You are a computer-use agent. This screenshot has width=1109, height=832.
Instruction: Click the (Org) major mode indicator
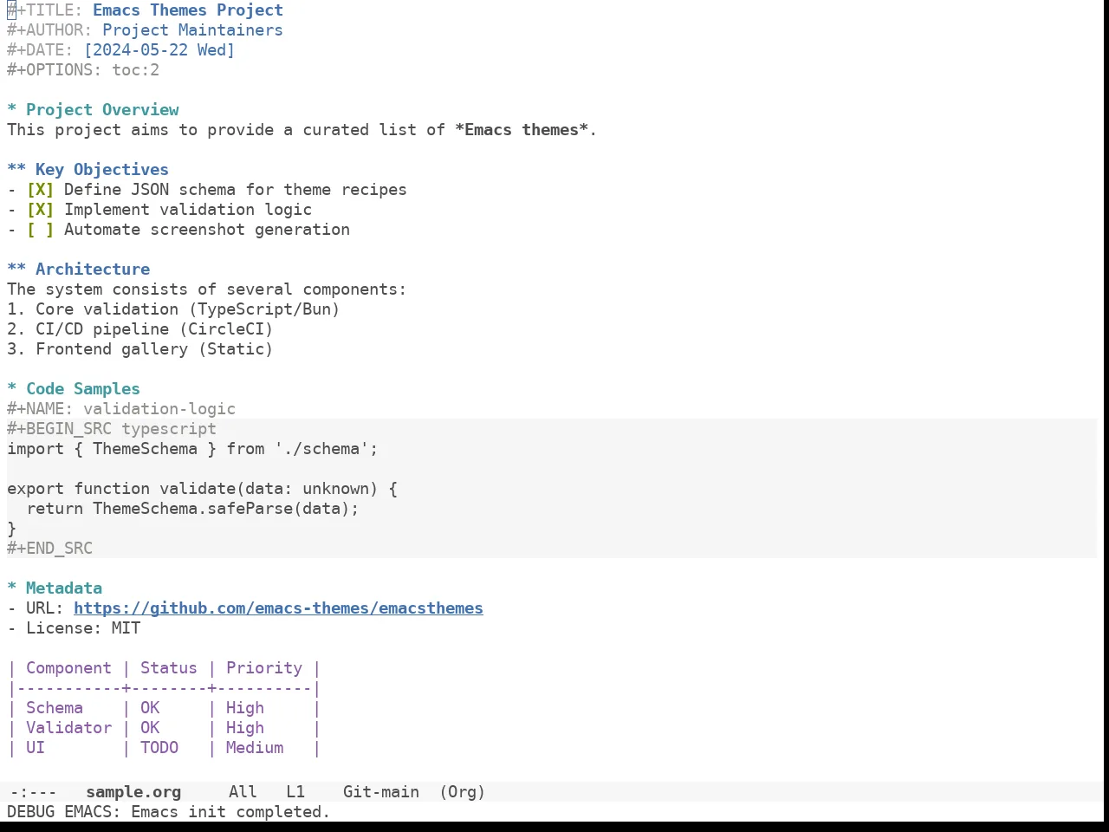tap(463, 792)
